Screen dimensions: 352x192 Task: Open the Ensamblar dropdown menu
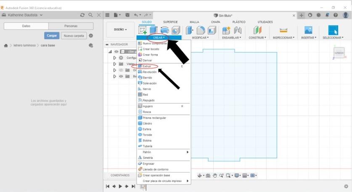click(x=232, y=38)
